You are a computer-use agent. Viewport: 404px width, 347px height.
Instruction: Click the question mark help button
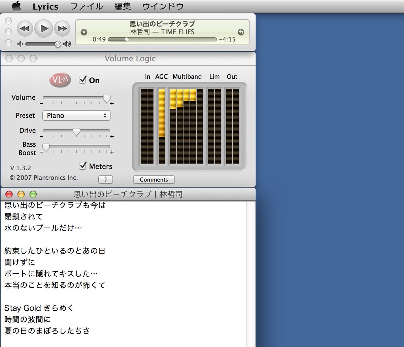click(106, 180)
